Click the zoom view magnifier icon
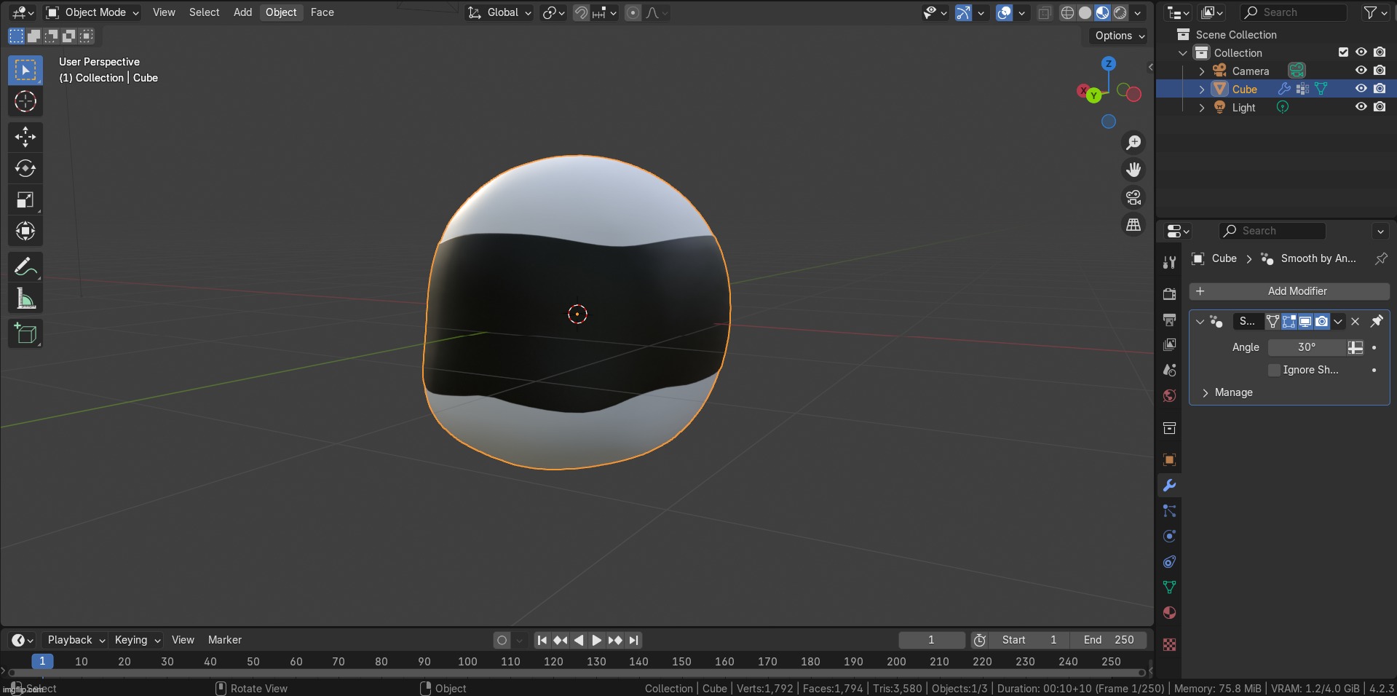Screen dimensions: 1397x696 pyautogui.click(x=1133, y=143)
